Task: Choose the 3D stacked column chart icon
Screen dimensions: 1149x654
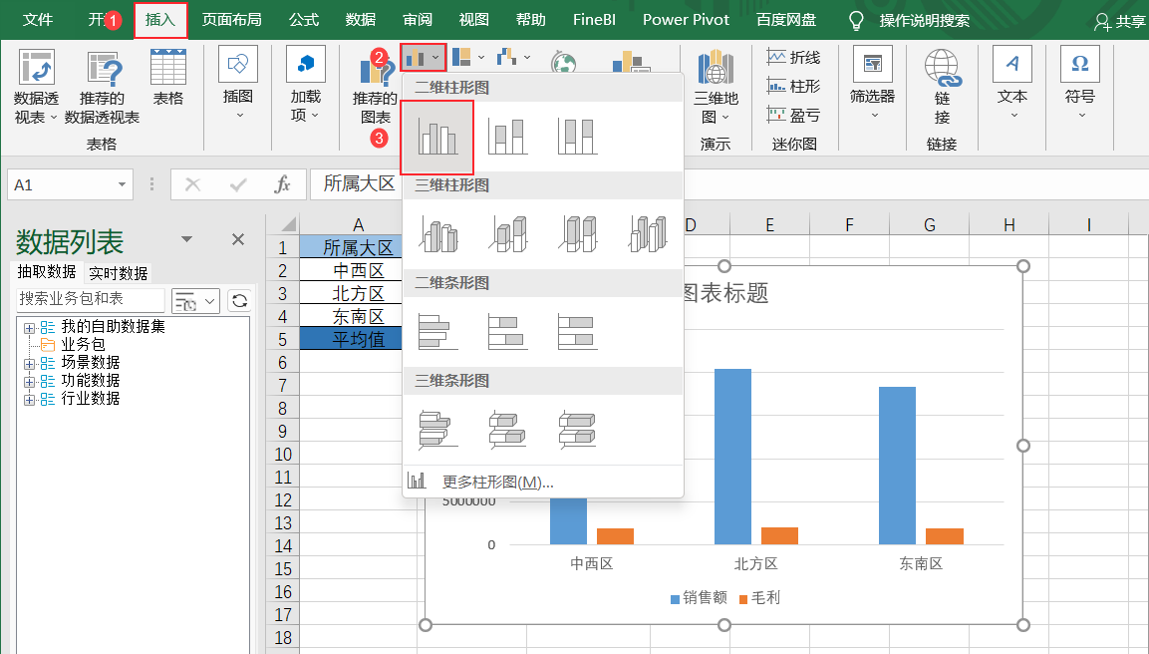Action: tap(508, 234)
